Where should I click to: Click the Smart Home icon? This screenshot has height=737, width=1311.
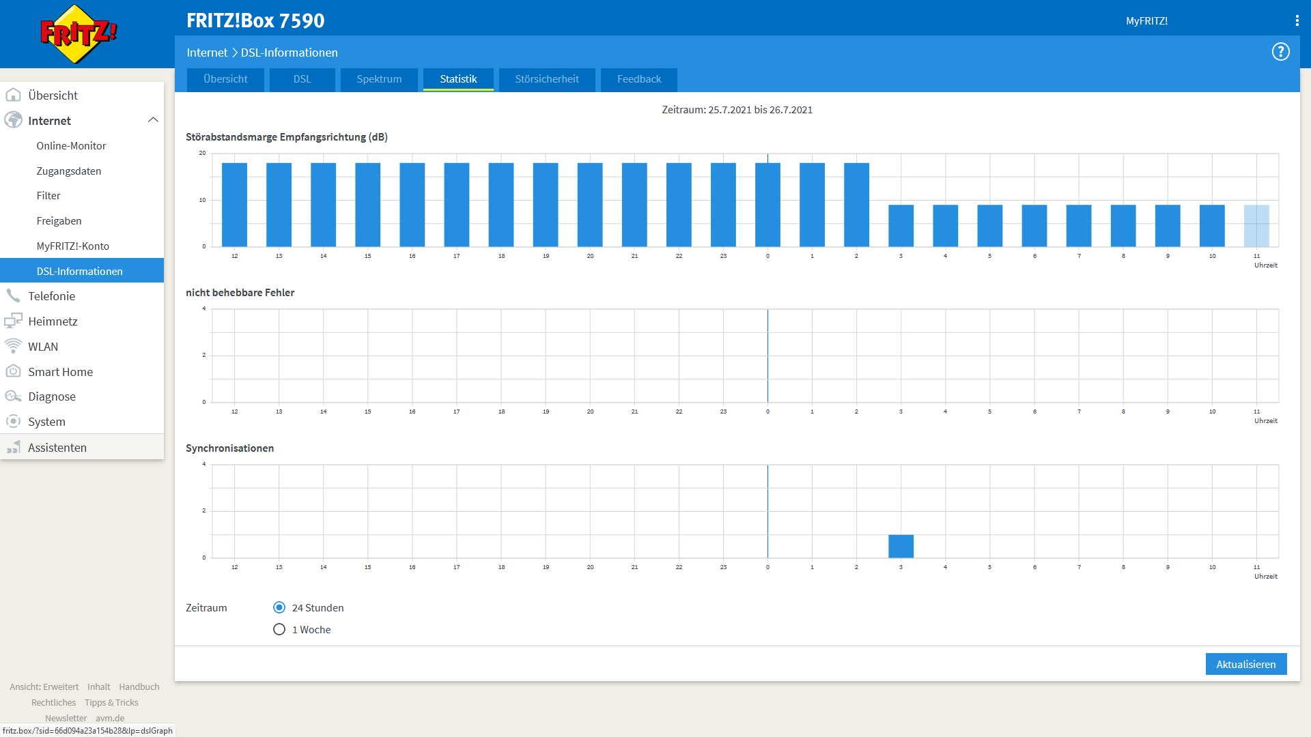click(13, 371)
